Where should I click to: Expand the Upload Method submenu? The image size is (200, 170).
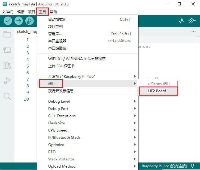pyautogui.click(x=88, y=166)
